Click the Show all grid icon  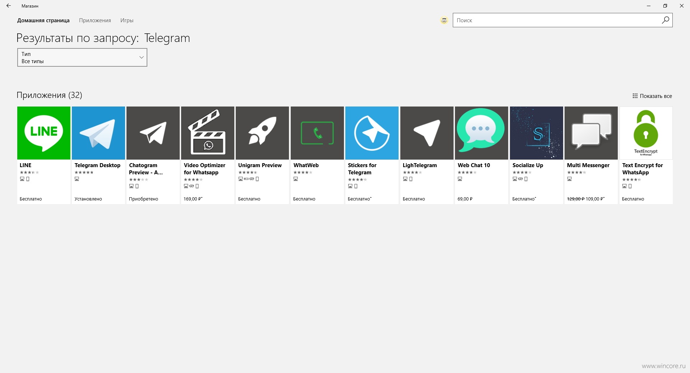pyautogui.click(x=635, y=96)
